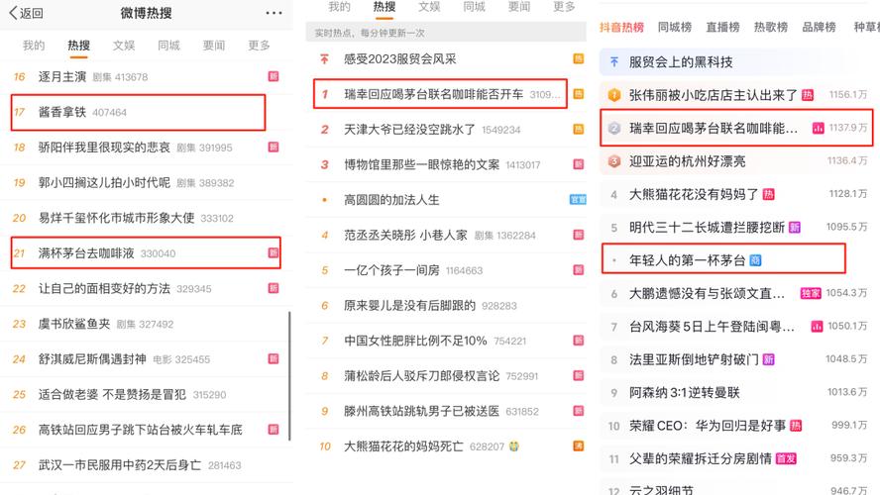Image resolution: width=880 pixels, height=495 pixels.
Task: Tap the blue 商 badge after 年轻人的第一杯茅台
Action: pos(755,260)
